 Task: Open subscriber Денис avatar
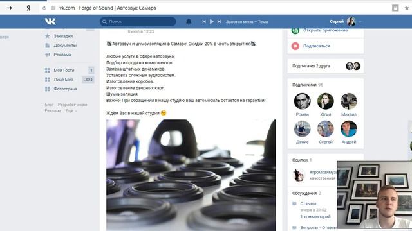pyautogui.click(x=302, y=128)
